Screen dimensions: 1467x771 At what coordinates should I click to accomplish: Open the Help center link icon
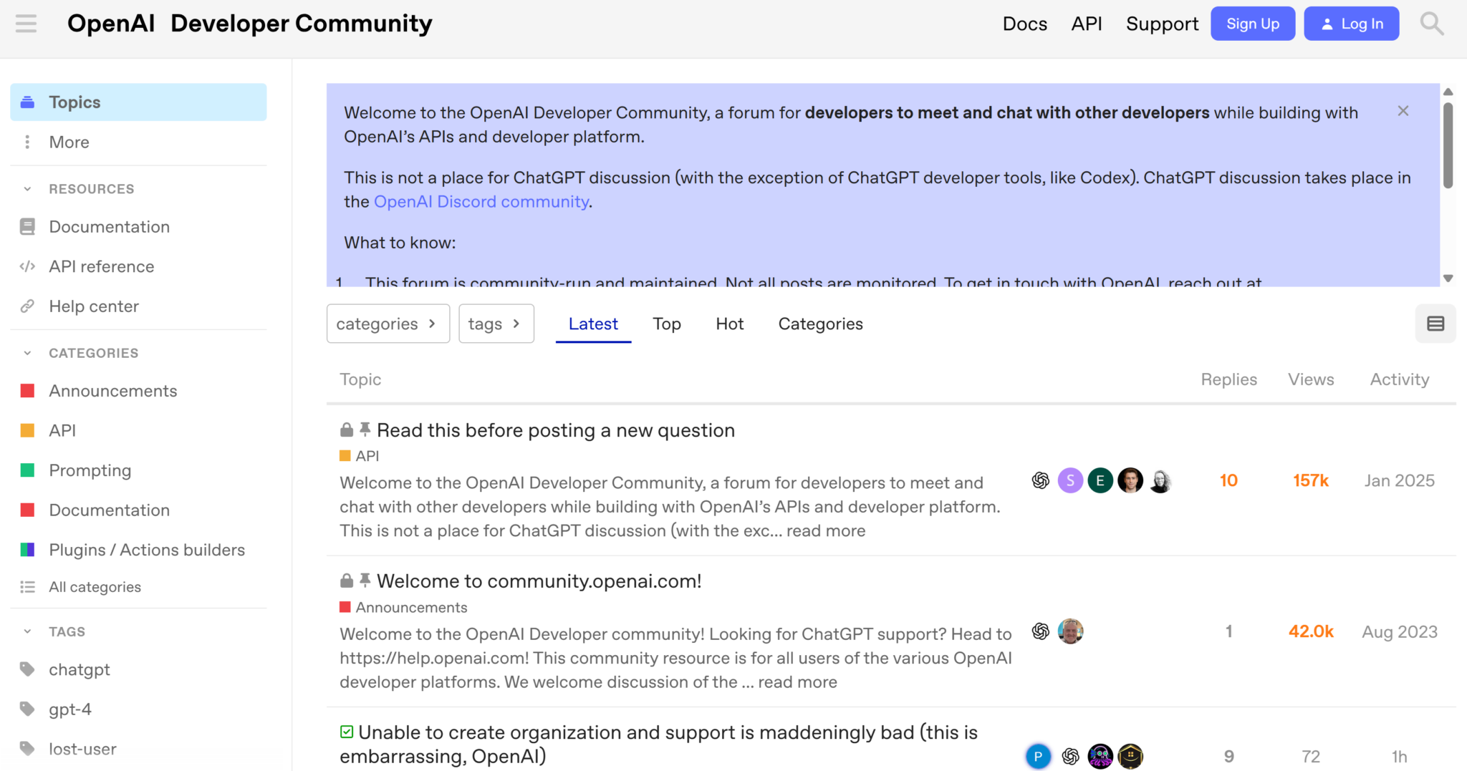point(27,306)
